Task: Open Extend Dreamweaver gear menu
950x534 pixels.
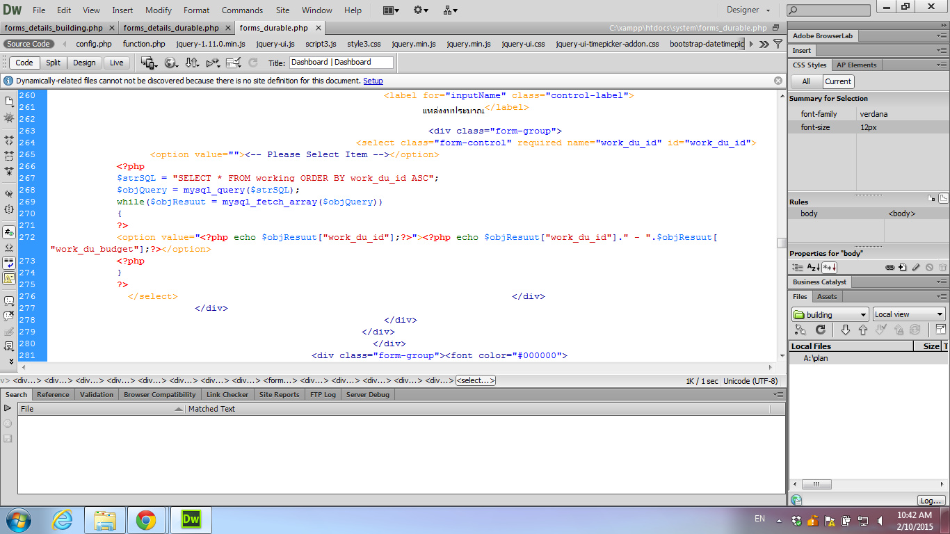Action: click(421, 10)
